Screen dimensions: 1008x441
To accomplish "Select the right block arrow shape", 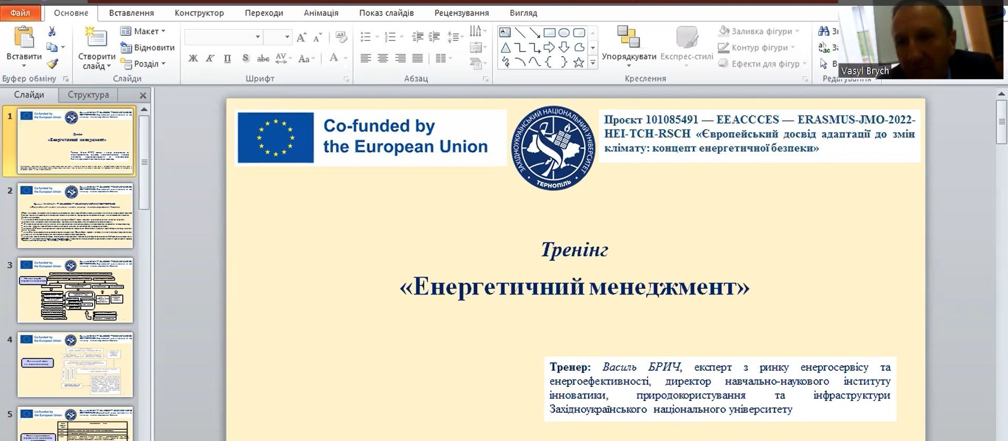I will (x=549, y=47).
